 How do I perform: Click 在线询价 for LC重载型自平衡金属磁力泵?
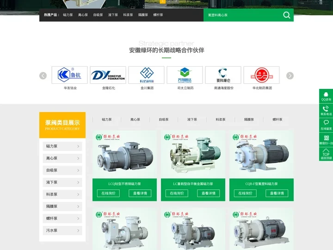pyautogui.click(x=177, y=193)
